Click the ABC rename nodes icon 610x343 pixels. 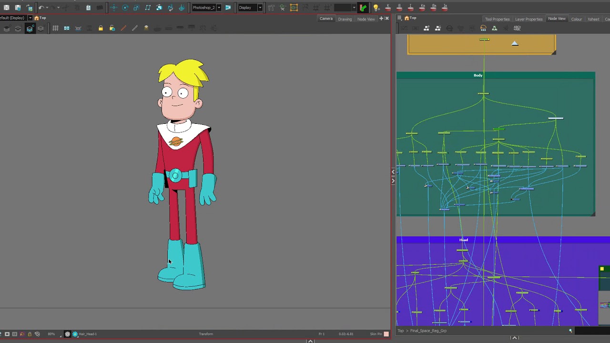point(517,29)
